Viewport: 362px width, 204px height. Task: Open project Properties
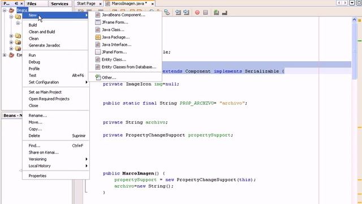pyautogui.click(x=55, y=176)
